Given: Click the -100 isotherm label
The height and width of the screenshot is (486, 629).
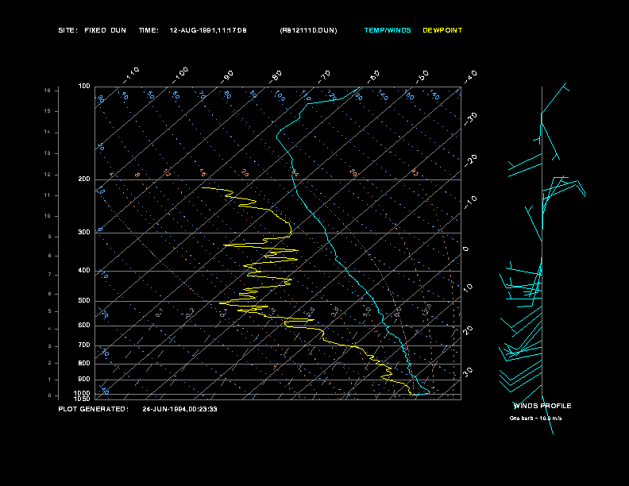Looking at the screenshot, I should pyautogui.click(x=180, y=75).
